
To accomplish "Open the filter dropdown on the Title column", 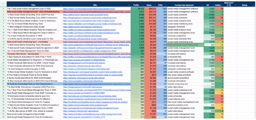I will pos(61,5).
